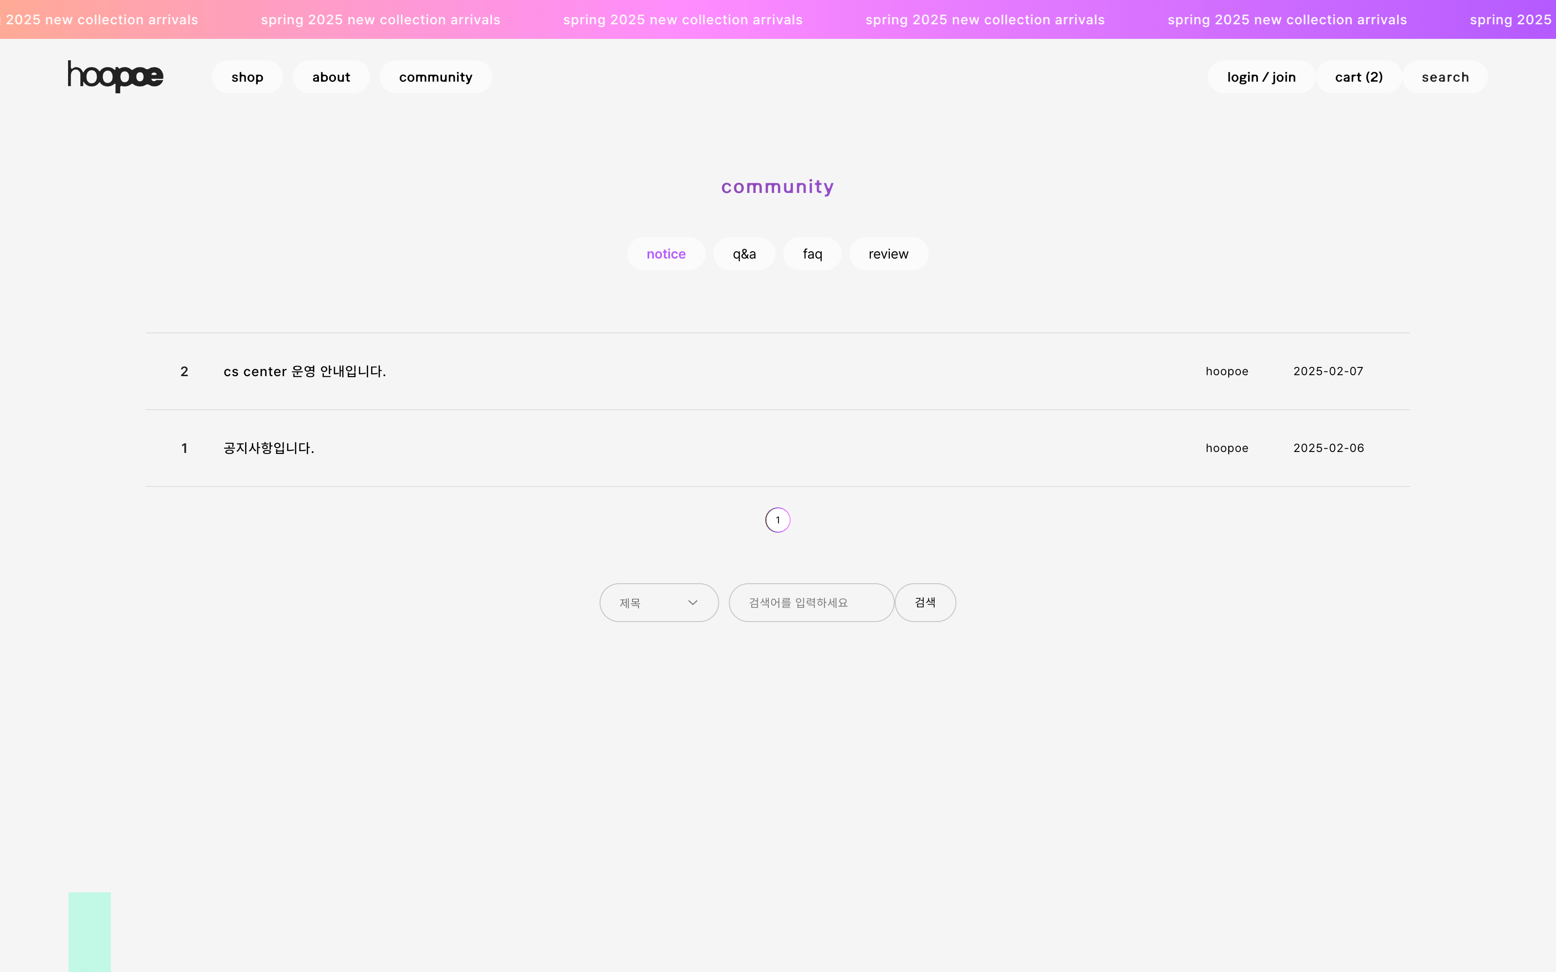Click the mint green block at the bottom left
Viewport: 1556px width, 972px height.
click(89, 931)
